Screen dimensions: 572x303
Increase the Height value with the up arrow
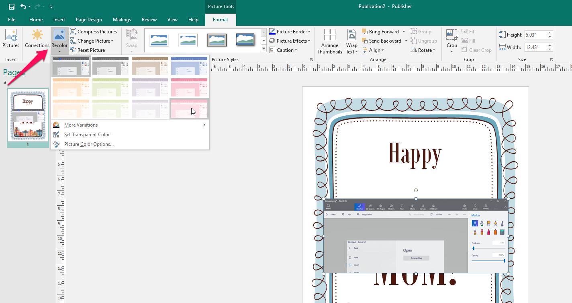click(x=550, y=33)
